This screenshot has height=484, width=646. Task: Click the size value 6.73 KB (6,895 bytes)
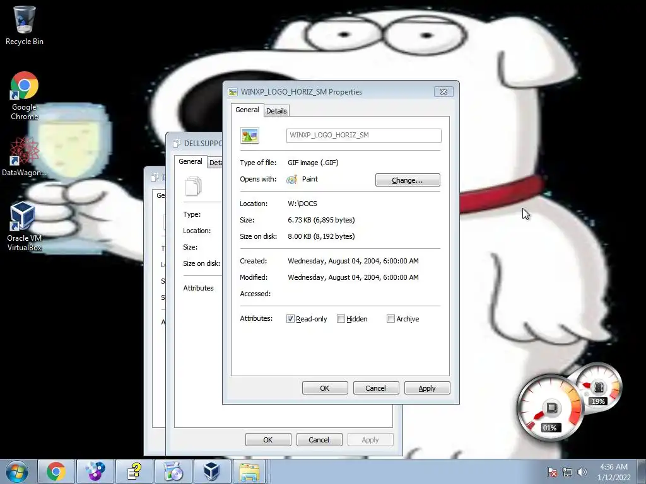[321, 220]
